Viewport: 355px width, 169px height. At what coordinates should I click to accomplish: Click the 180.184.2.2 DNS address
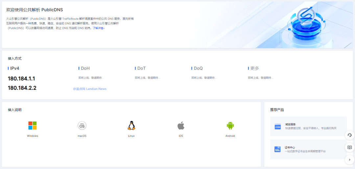(x=22, y=88)
